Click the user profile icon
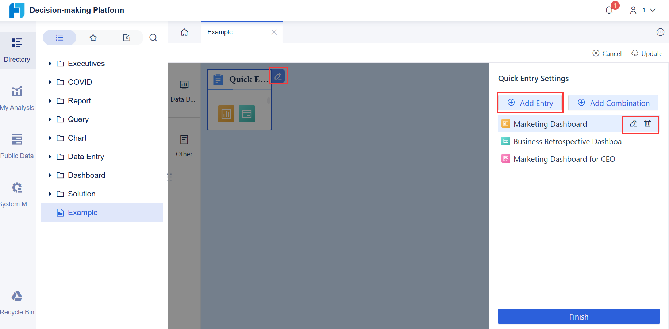The image size is (669, 329). pos(633,10)
